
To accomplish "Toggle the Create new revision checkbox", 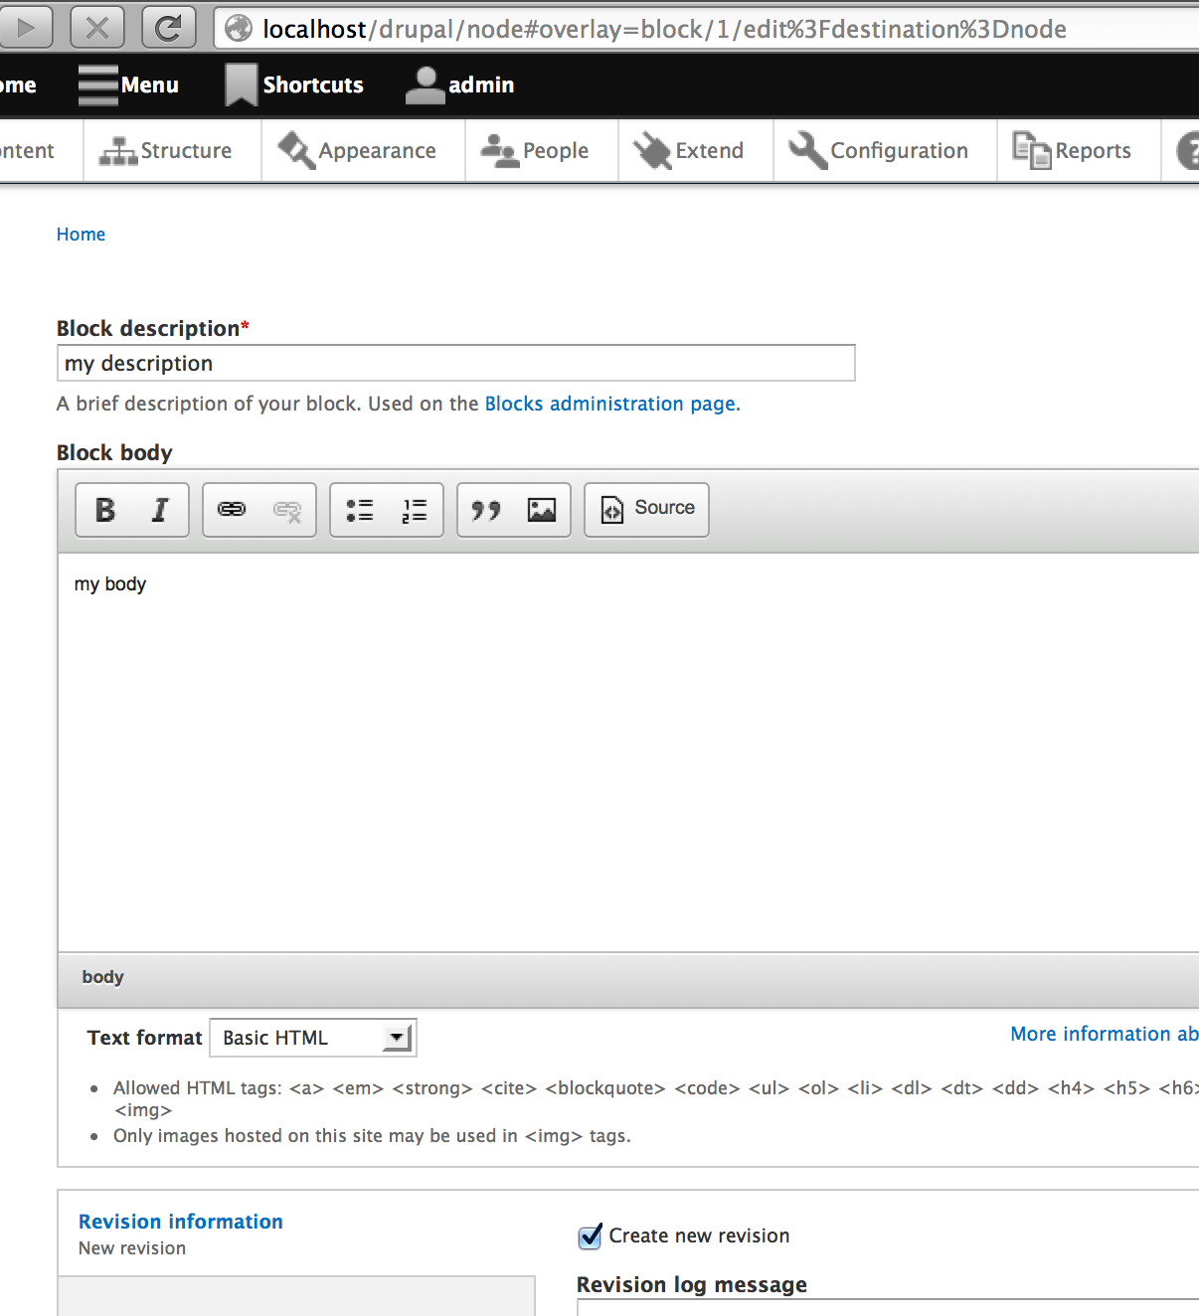I will (x=590, y=1236).
